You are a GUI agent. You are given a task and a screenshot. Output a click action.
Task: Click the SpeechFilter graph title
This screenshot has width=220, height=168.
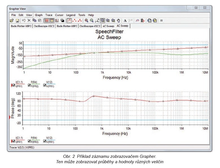pos(110,32)
